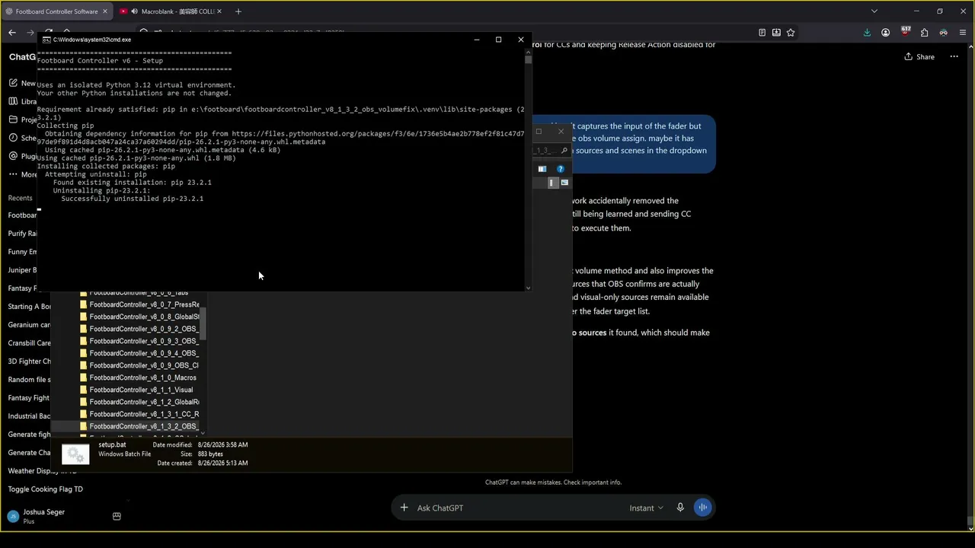Viewport: 975px width, 548px height.
Task: Maximize the cmd.exe window
Action: [x=498, y=40]
